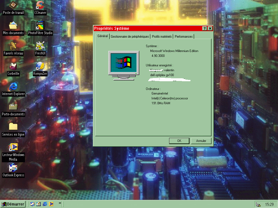Click the taskbar clock showing 15:29

pyautogui.click(x=269, y=204)
